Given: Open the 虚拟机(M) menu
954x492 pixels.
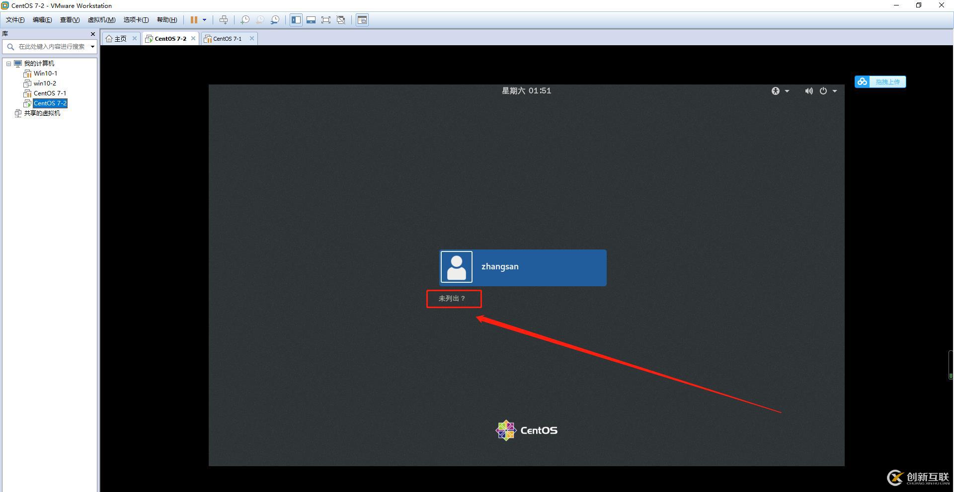Looking at the screenshot, I should coord(101,20).
